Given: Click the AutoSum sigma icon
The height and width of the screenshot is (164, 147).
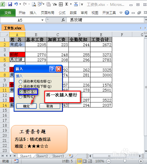Looking at the screenshot, I should tap(67, 4).
